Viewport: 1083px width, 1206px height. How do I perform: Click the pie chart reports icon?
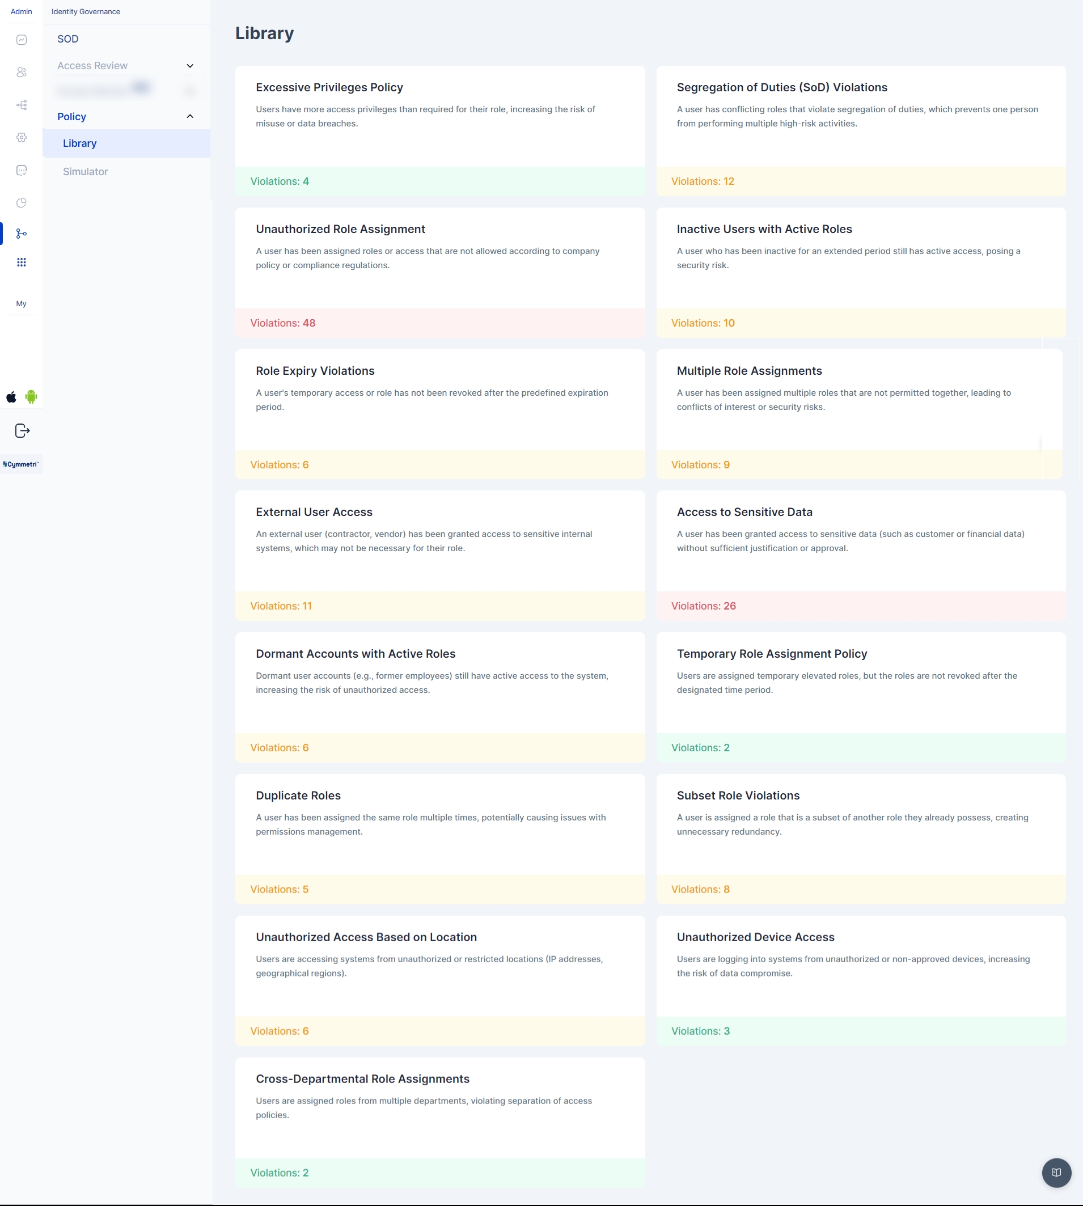click(x=22, y=203)
